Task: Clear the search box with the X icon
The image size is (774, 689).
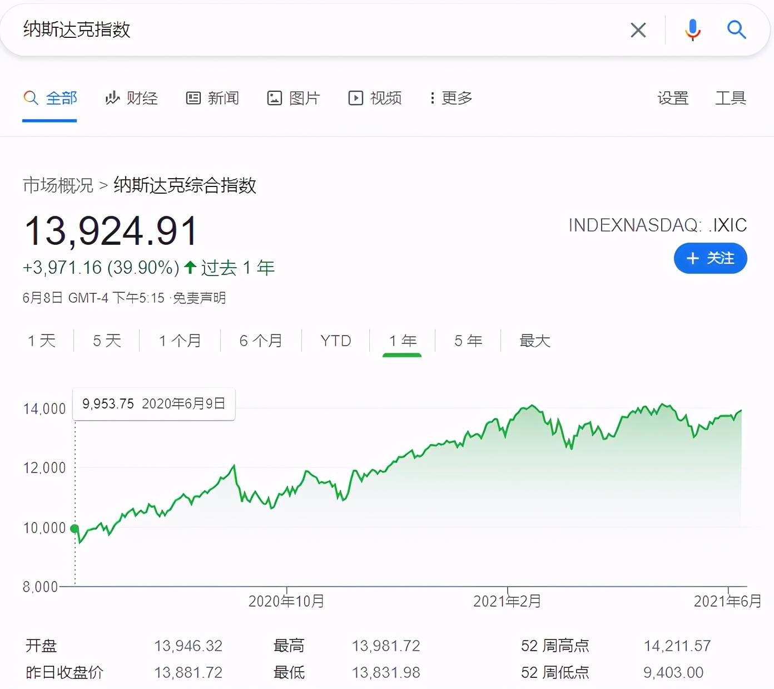Action: pos(638,30)
